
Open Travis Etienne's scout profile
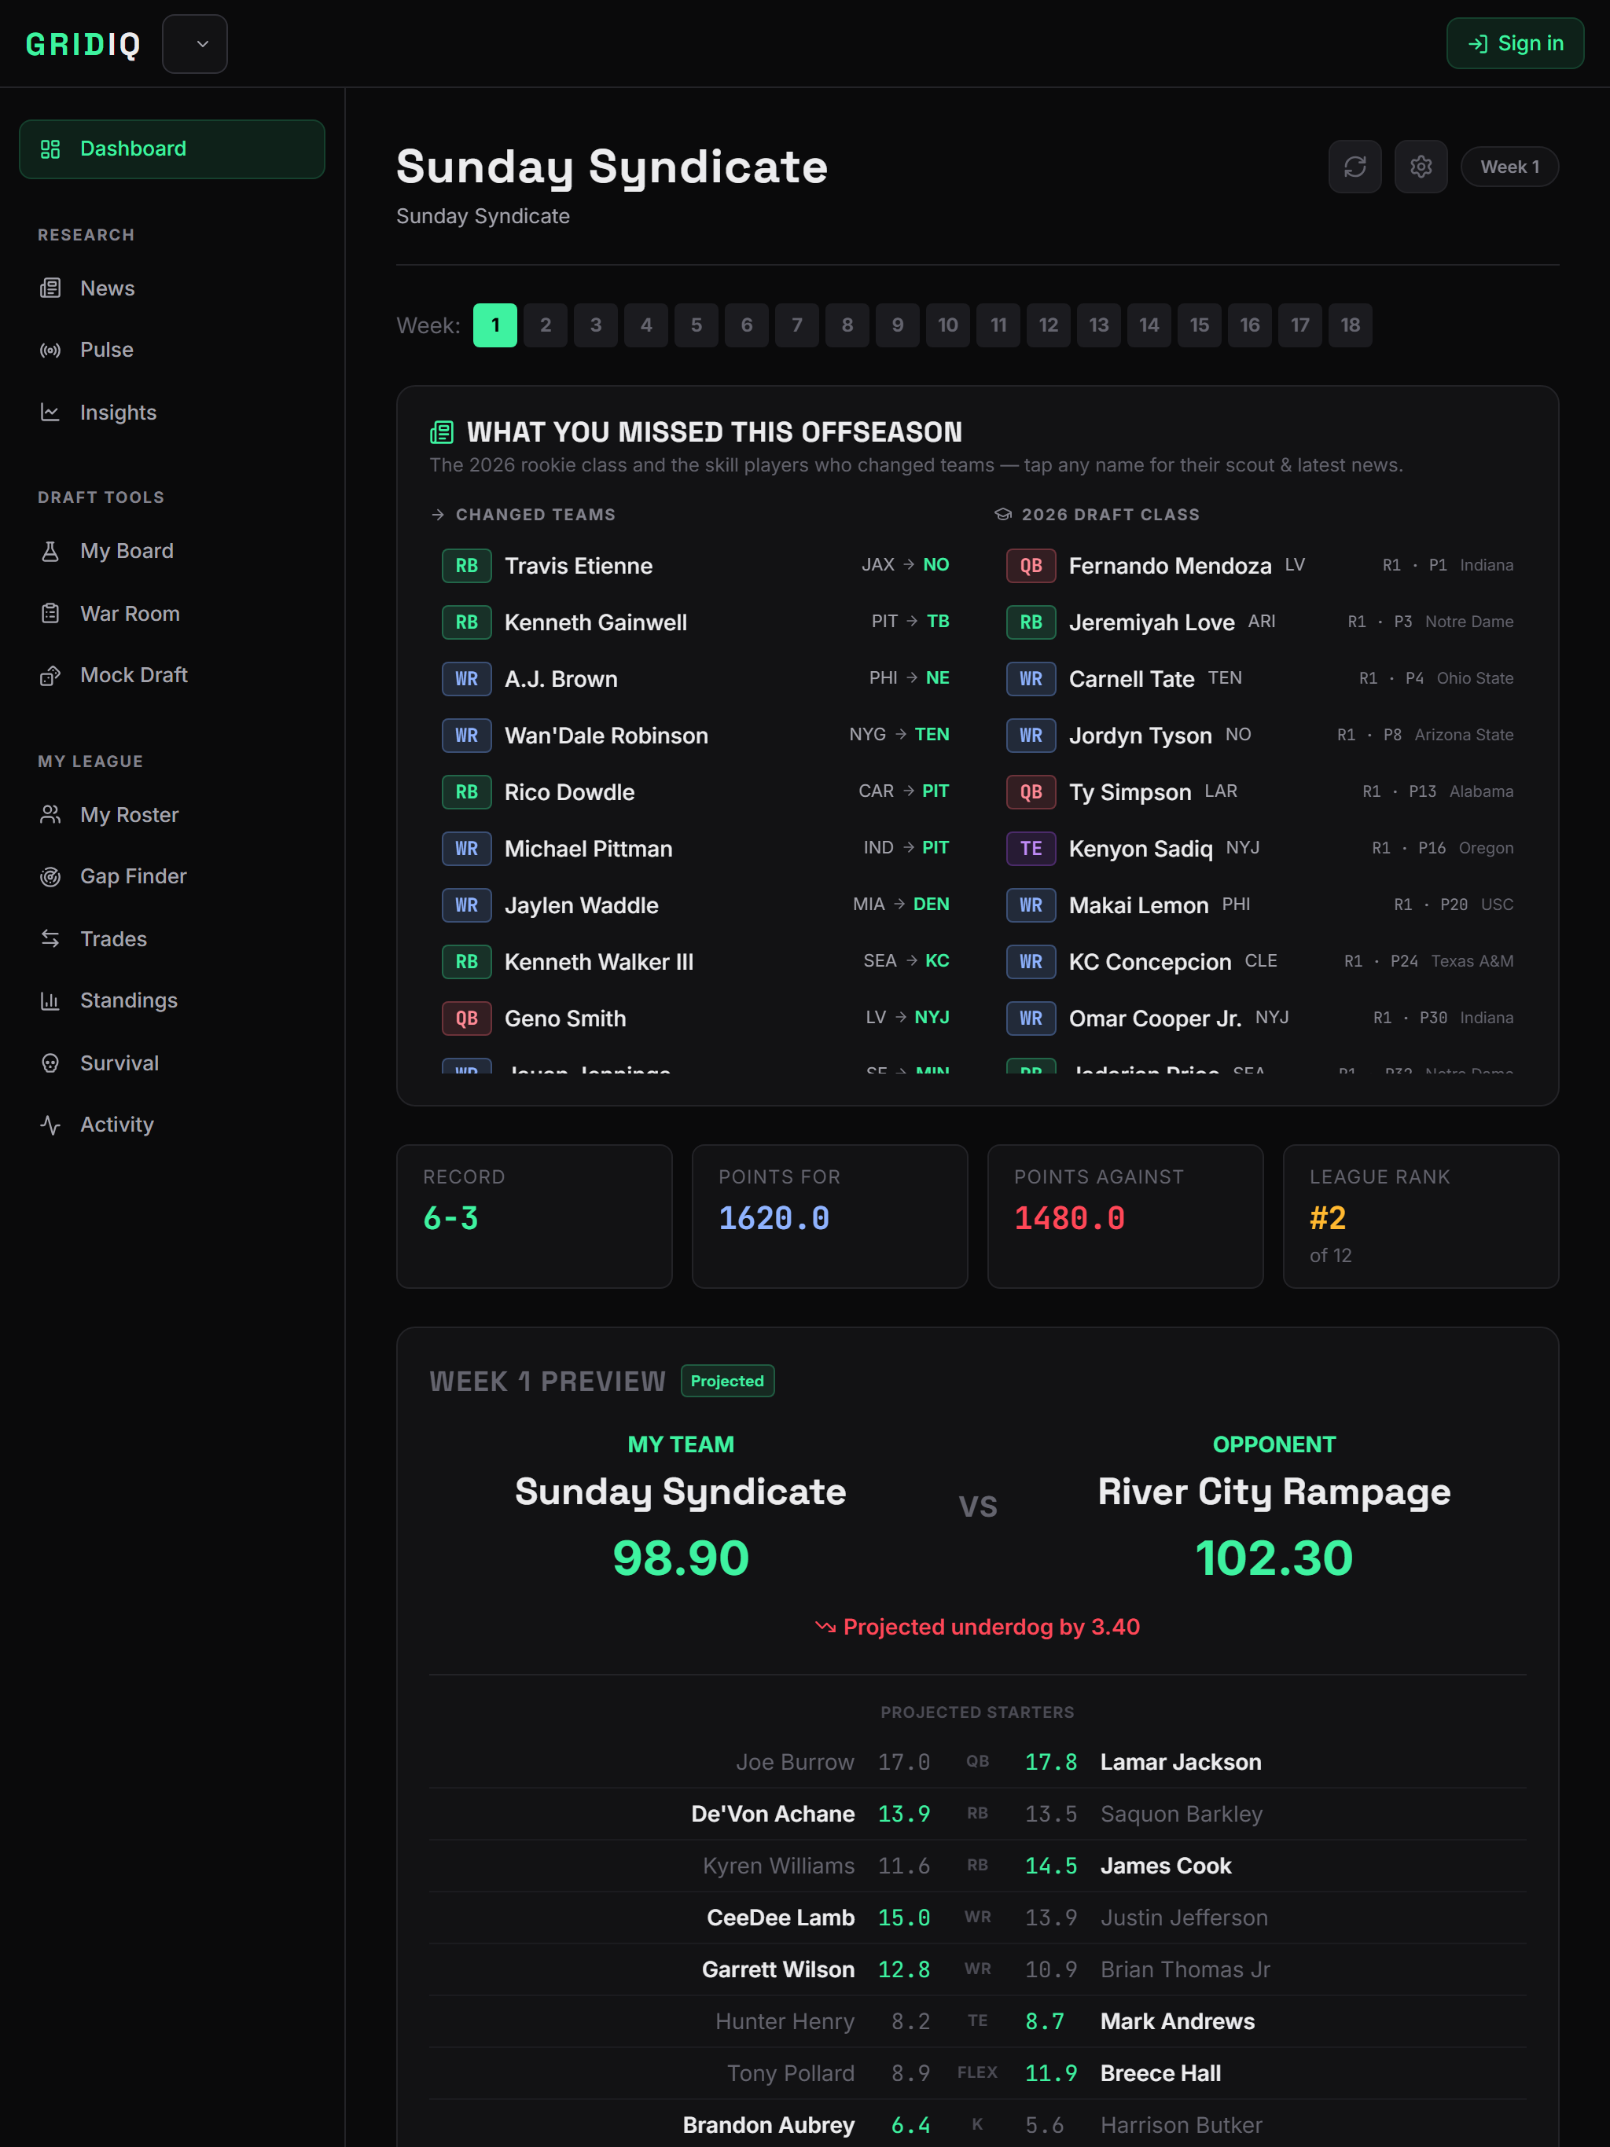click(x=579, y=566)
